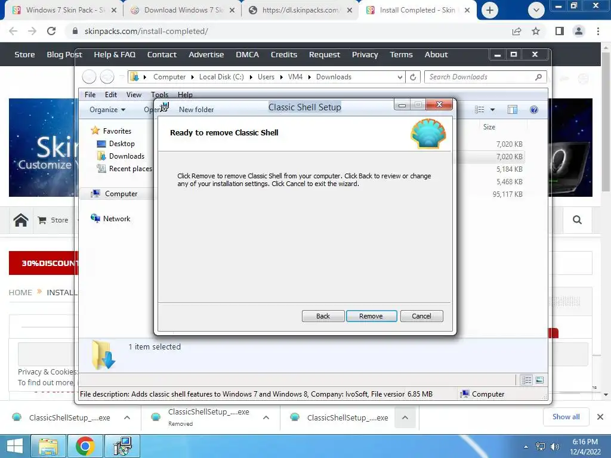Reload the Chrome page
The image size is (611, 458).
click(x=51, y=31)
